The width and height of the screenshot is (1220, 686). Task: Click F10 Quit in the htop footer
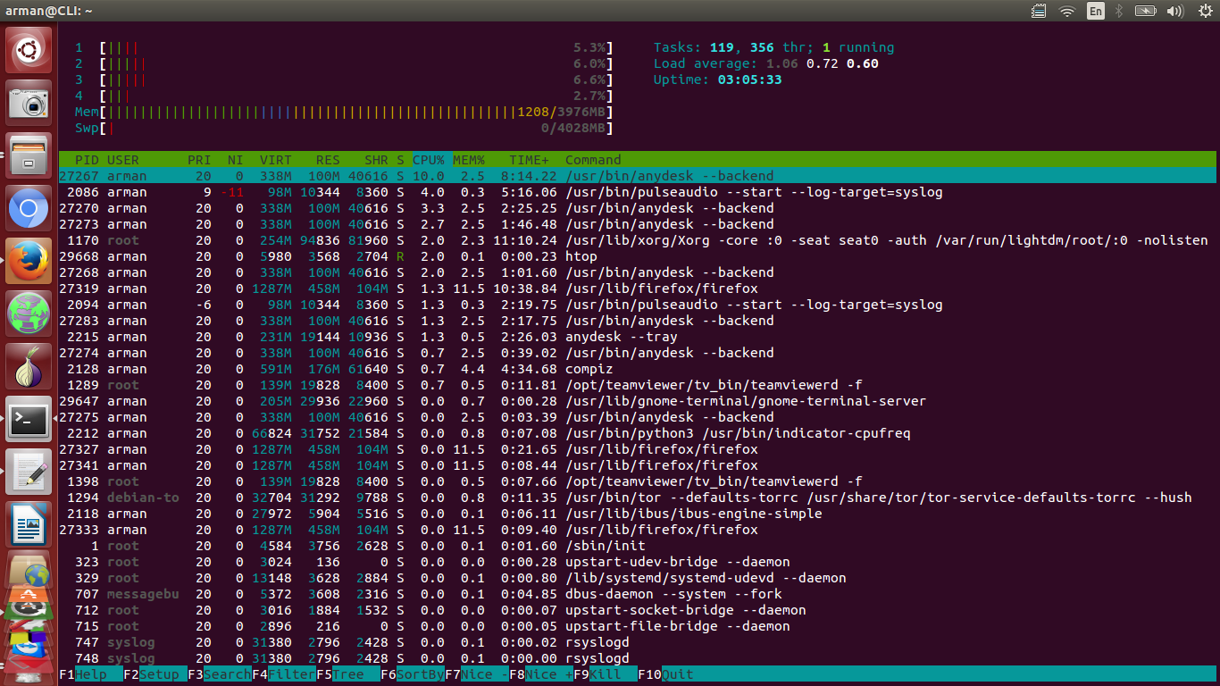point(665,674)
